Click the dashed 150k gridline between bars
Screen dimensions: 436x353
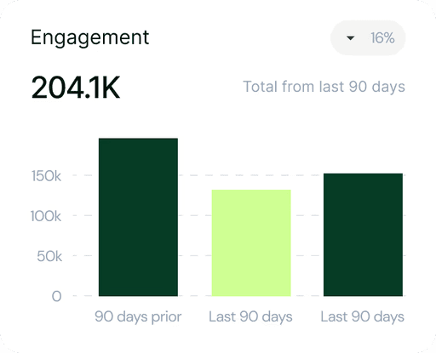250,175
